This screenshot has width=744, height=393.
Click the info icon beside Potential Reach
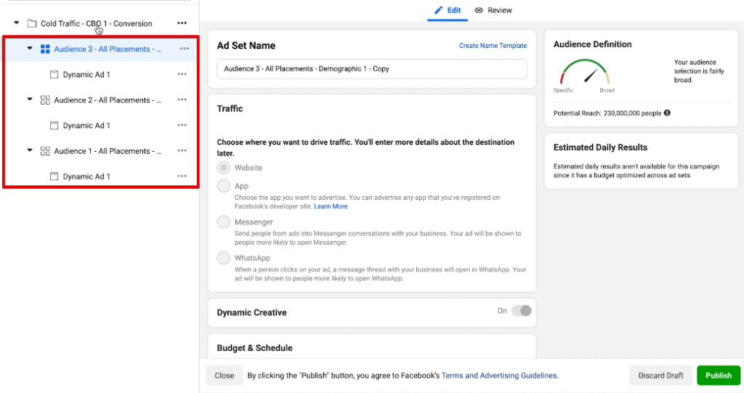click(667, 113)
